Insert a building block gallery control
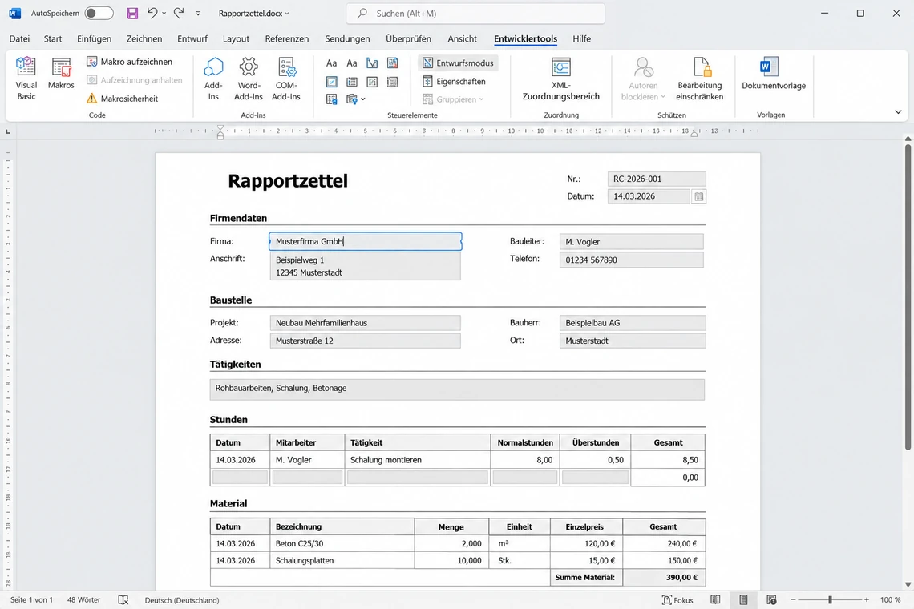This screenshot has width=914, height=609. click(392, 63)
